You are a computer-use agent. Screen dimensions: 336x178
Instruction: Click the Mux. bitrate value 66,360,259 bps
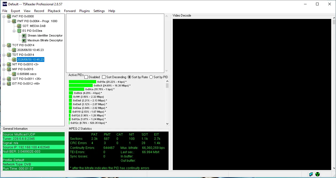[x=153, y=148]
